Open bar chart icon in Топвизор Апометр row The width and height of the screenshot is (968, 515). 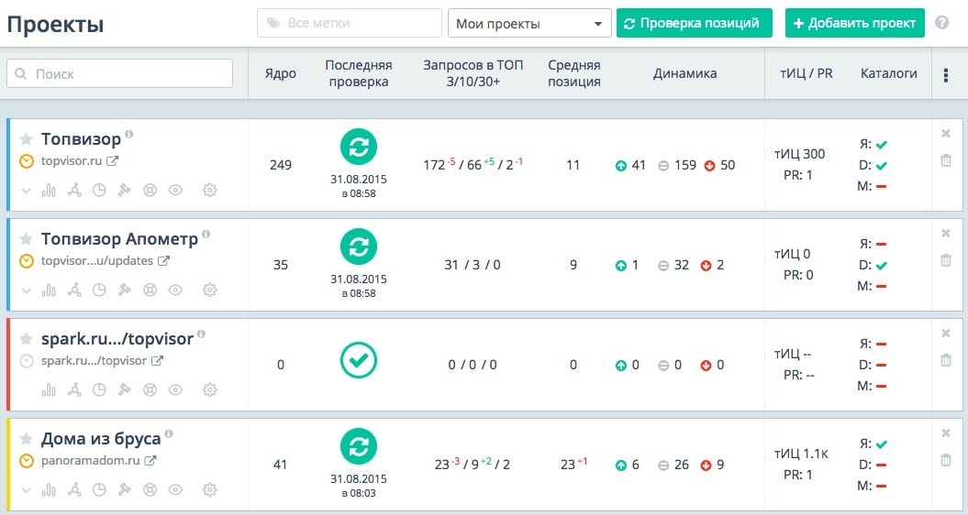click(49, 290)
